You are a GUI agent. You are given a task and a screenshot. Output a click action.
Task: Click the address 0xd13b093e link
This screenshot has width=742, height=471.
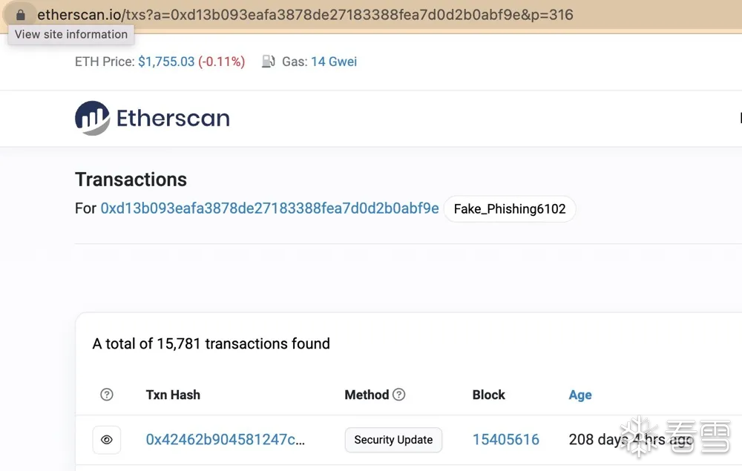269,208
